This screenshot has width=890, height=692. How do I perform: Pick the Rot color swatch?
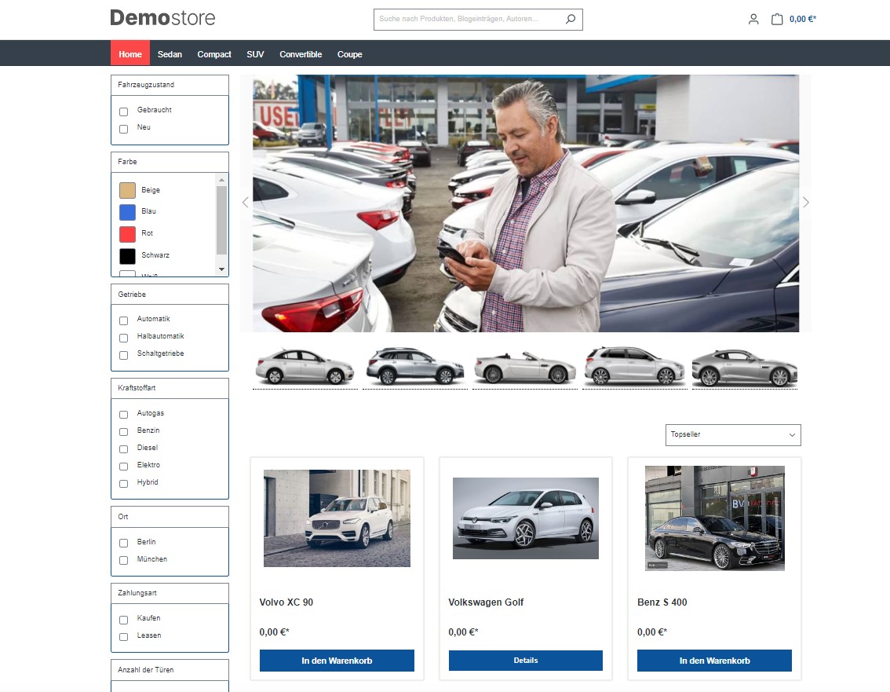pos(127,234)
